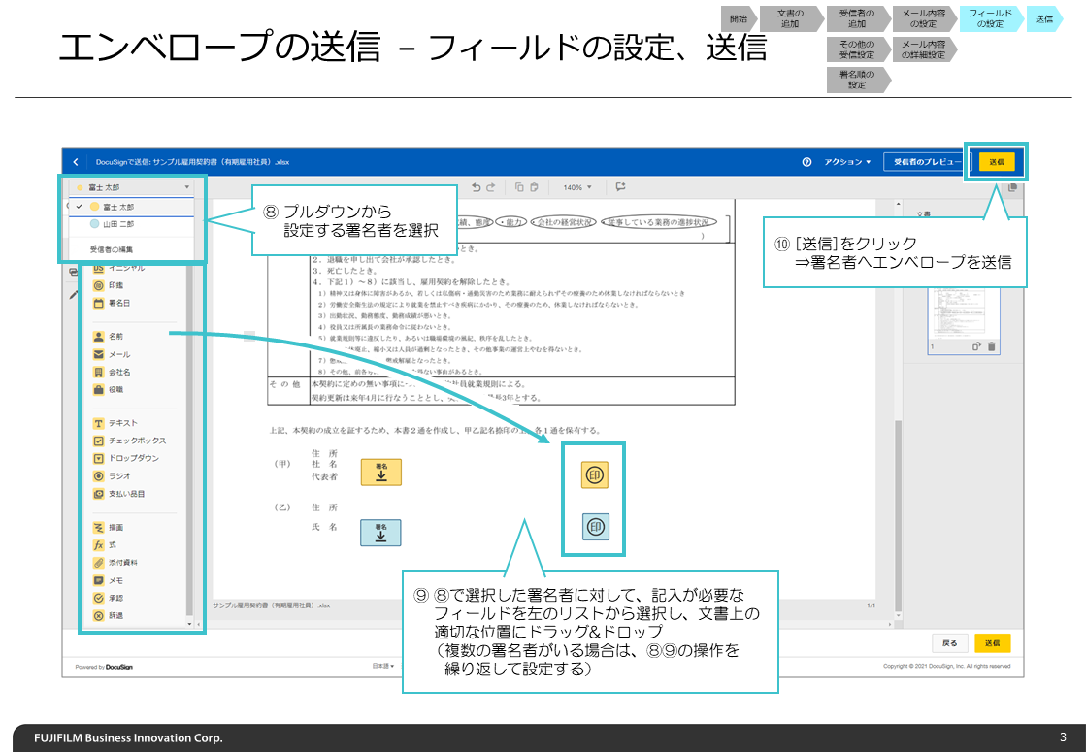Click the 受信者のプレビュー button
The height and width of the screenshot is (752, 1086).
924,162
